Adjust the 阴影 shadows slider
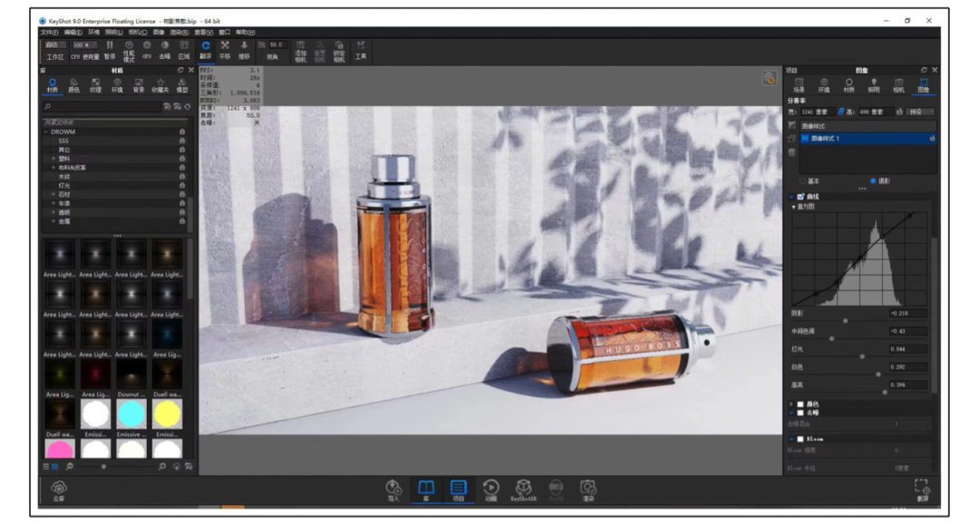Image resolution: width=979 pixels, height=524 pixels. click(846, 320)
